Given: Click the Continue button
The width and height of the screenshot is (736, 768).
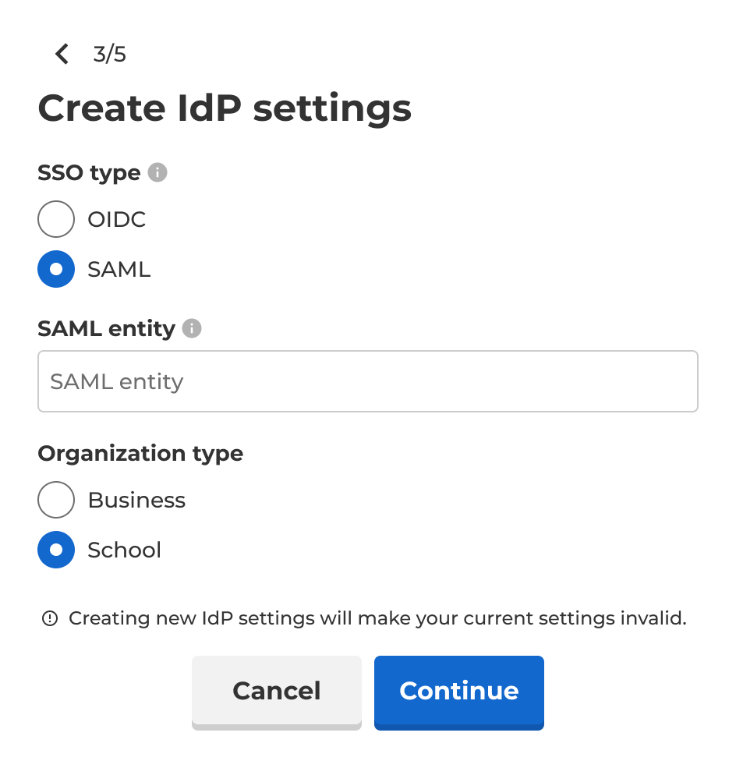Looking at the screenshot, I should 459,692.
